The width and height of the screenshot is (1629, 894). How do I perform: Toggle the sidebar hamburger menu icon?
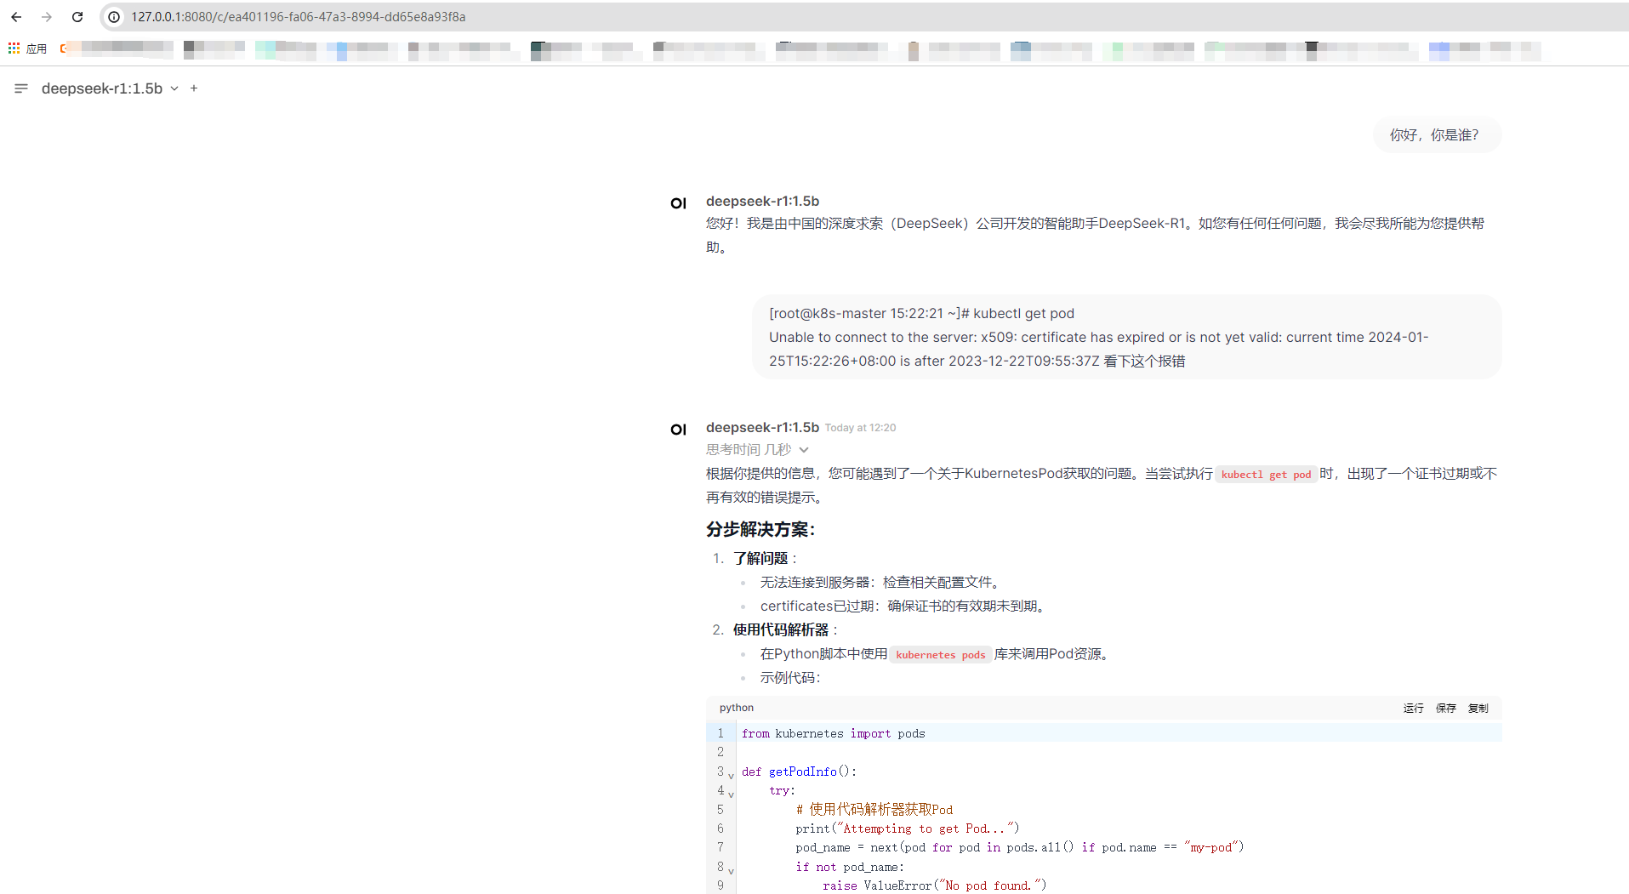click(21, 88)
